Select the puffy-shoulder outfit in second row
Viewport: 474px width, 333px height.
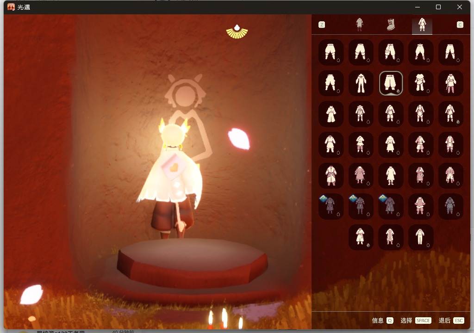click(x=420, y=83)
